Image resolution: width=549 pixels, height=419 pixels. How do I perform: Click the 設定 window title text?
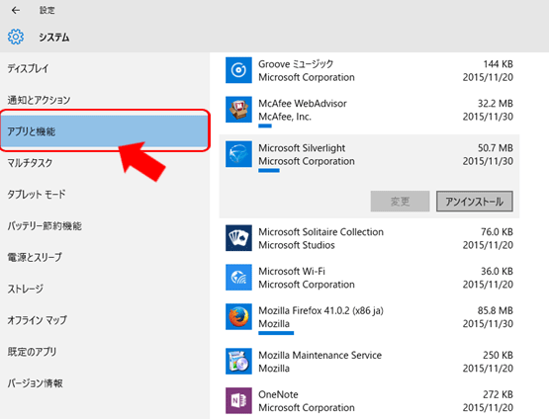pyautogui.click(x=46, y=11)
